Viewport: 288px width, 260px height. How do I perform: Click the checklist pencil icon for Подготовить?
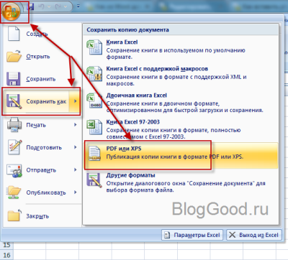(x=15, y=147)
